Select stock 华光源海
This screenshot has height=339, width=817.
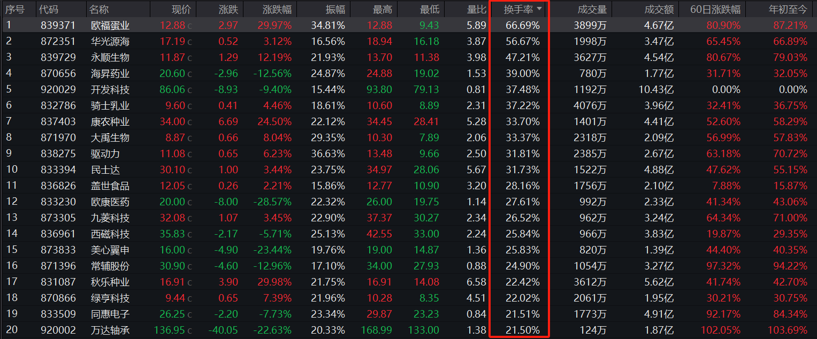110,41
